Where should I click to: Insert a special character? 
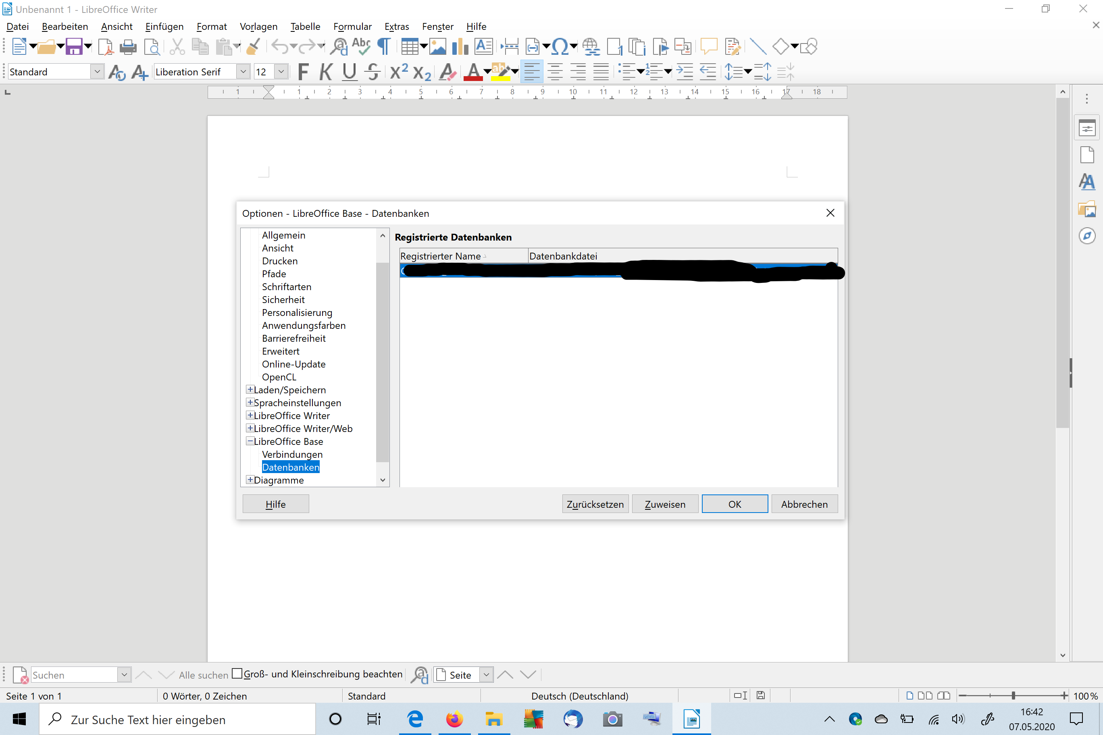pos(560,46)
